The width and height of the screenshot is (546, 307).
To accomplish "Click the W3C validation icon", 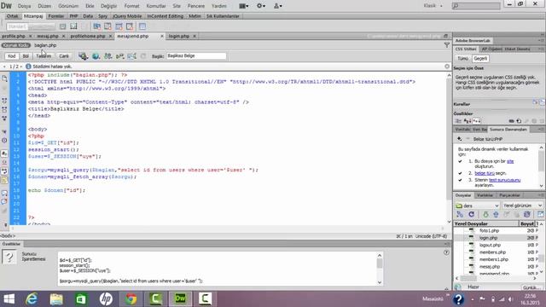I will pos(120,56).
